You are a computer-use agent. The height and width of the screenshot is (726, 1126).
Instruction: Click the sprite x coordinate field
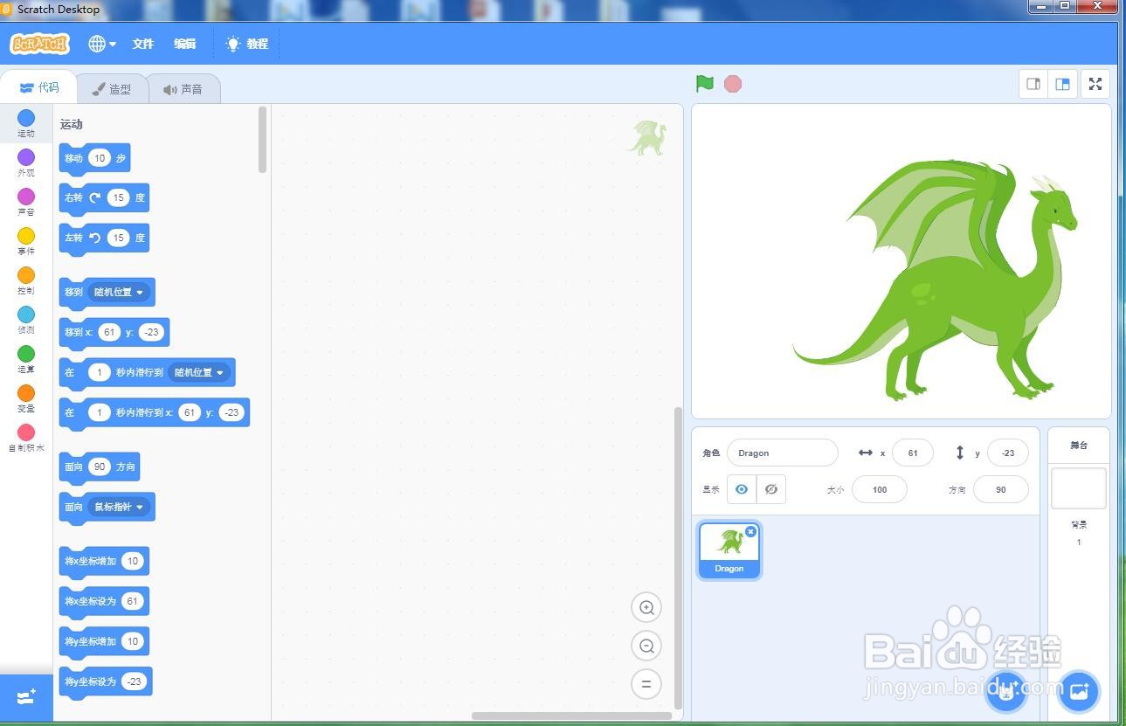click(x=913, y=453)
